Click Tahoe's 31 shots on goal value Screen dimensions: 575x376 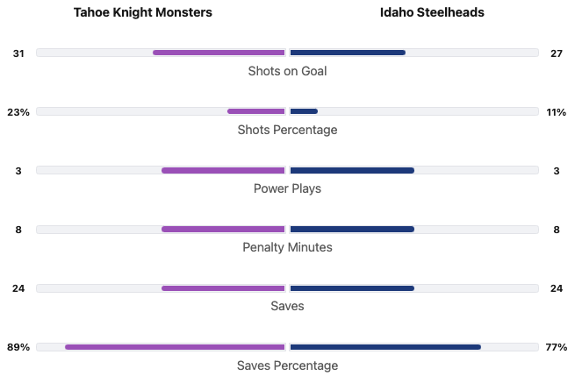tap(18, 53)
